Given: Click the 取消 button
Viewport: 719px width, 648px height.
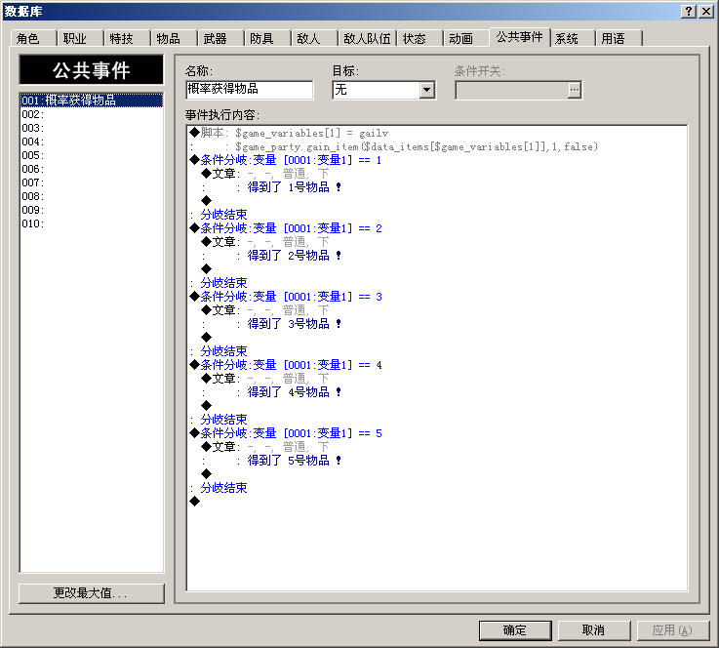Looking at the screenshot, I should point(594,630).
